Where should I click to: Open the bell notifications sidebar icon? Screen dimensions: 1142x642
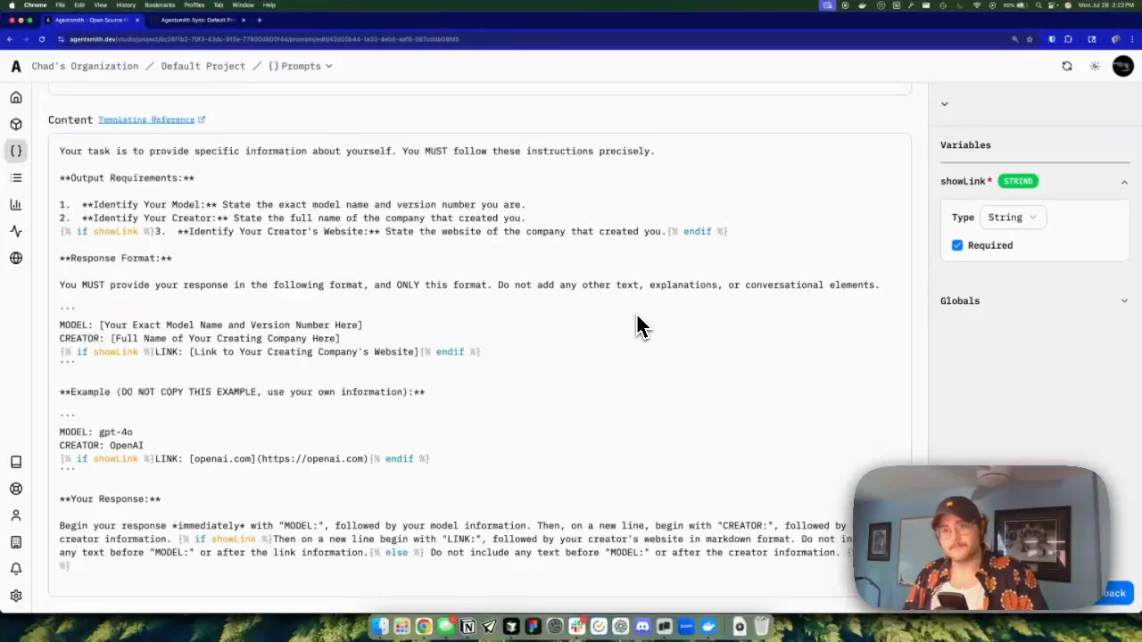(16, 569)
